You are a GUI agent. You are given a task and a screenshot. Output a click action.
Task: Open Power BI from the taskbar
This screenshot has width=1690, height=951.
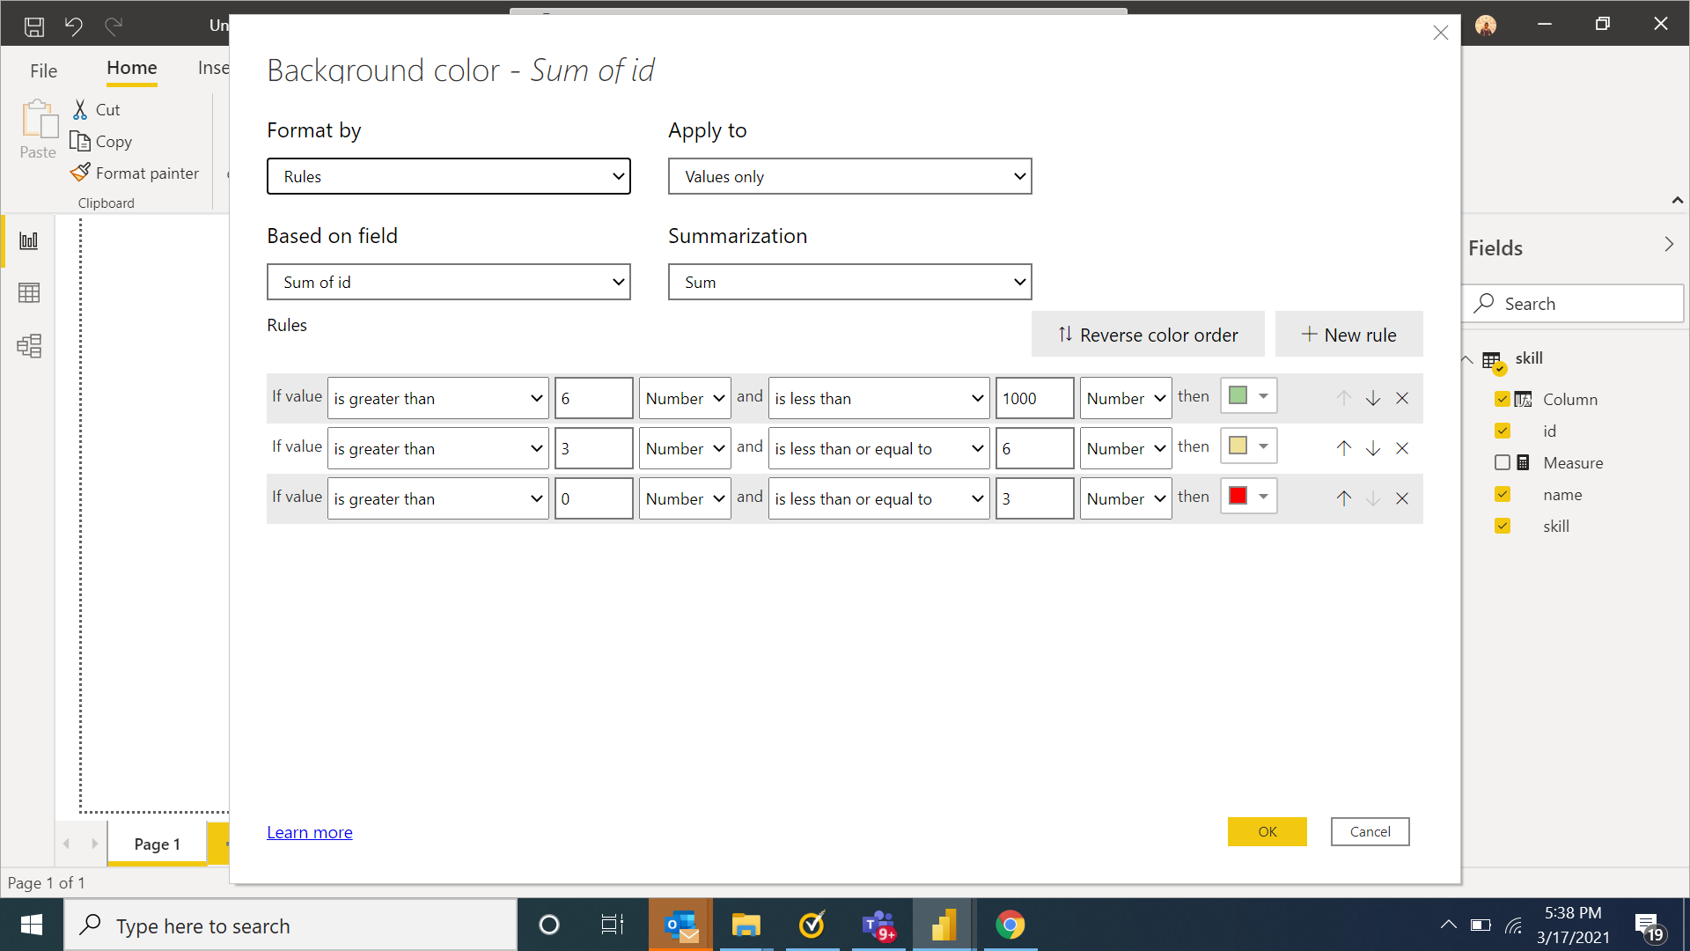tap(943, 925)
